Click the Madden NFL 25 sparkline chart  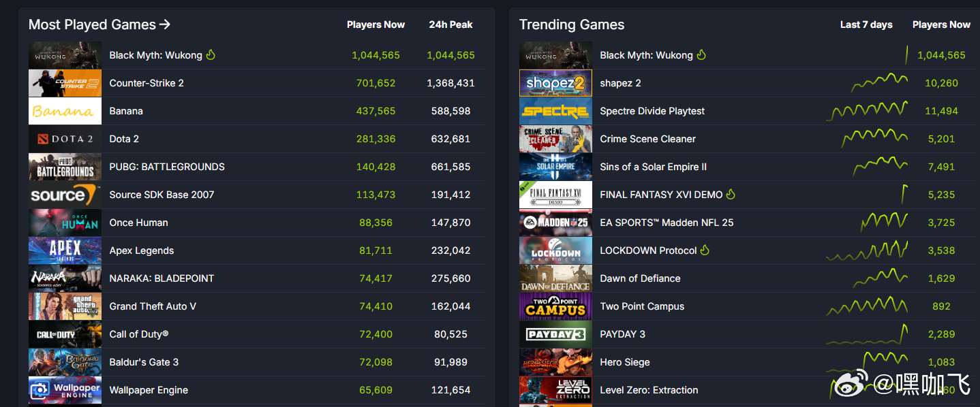click(x=885, y=221)
